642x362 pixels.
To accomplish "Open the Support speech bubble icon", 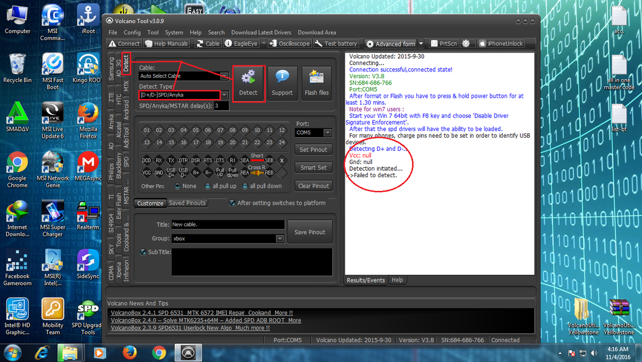I will click(282, 83).
